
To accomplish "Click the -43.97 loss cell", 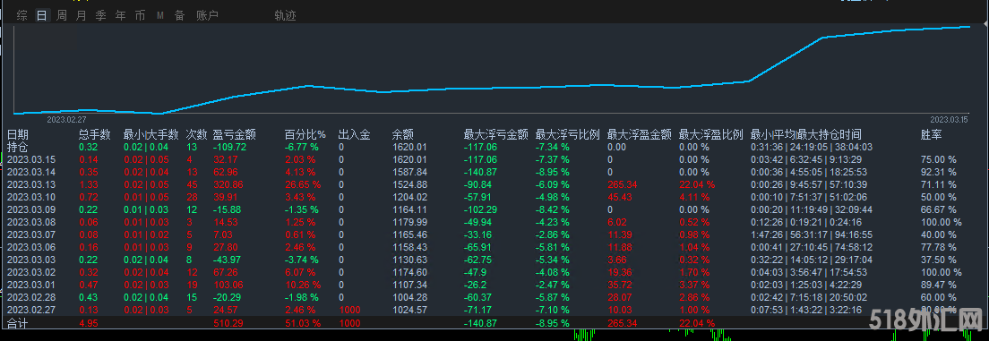I will click(x=227, y=260).
